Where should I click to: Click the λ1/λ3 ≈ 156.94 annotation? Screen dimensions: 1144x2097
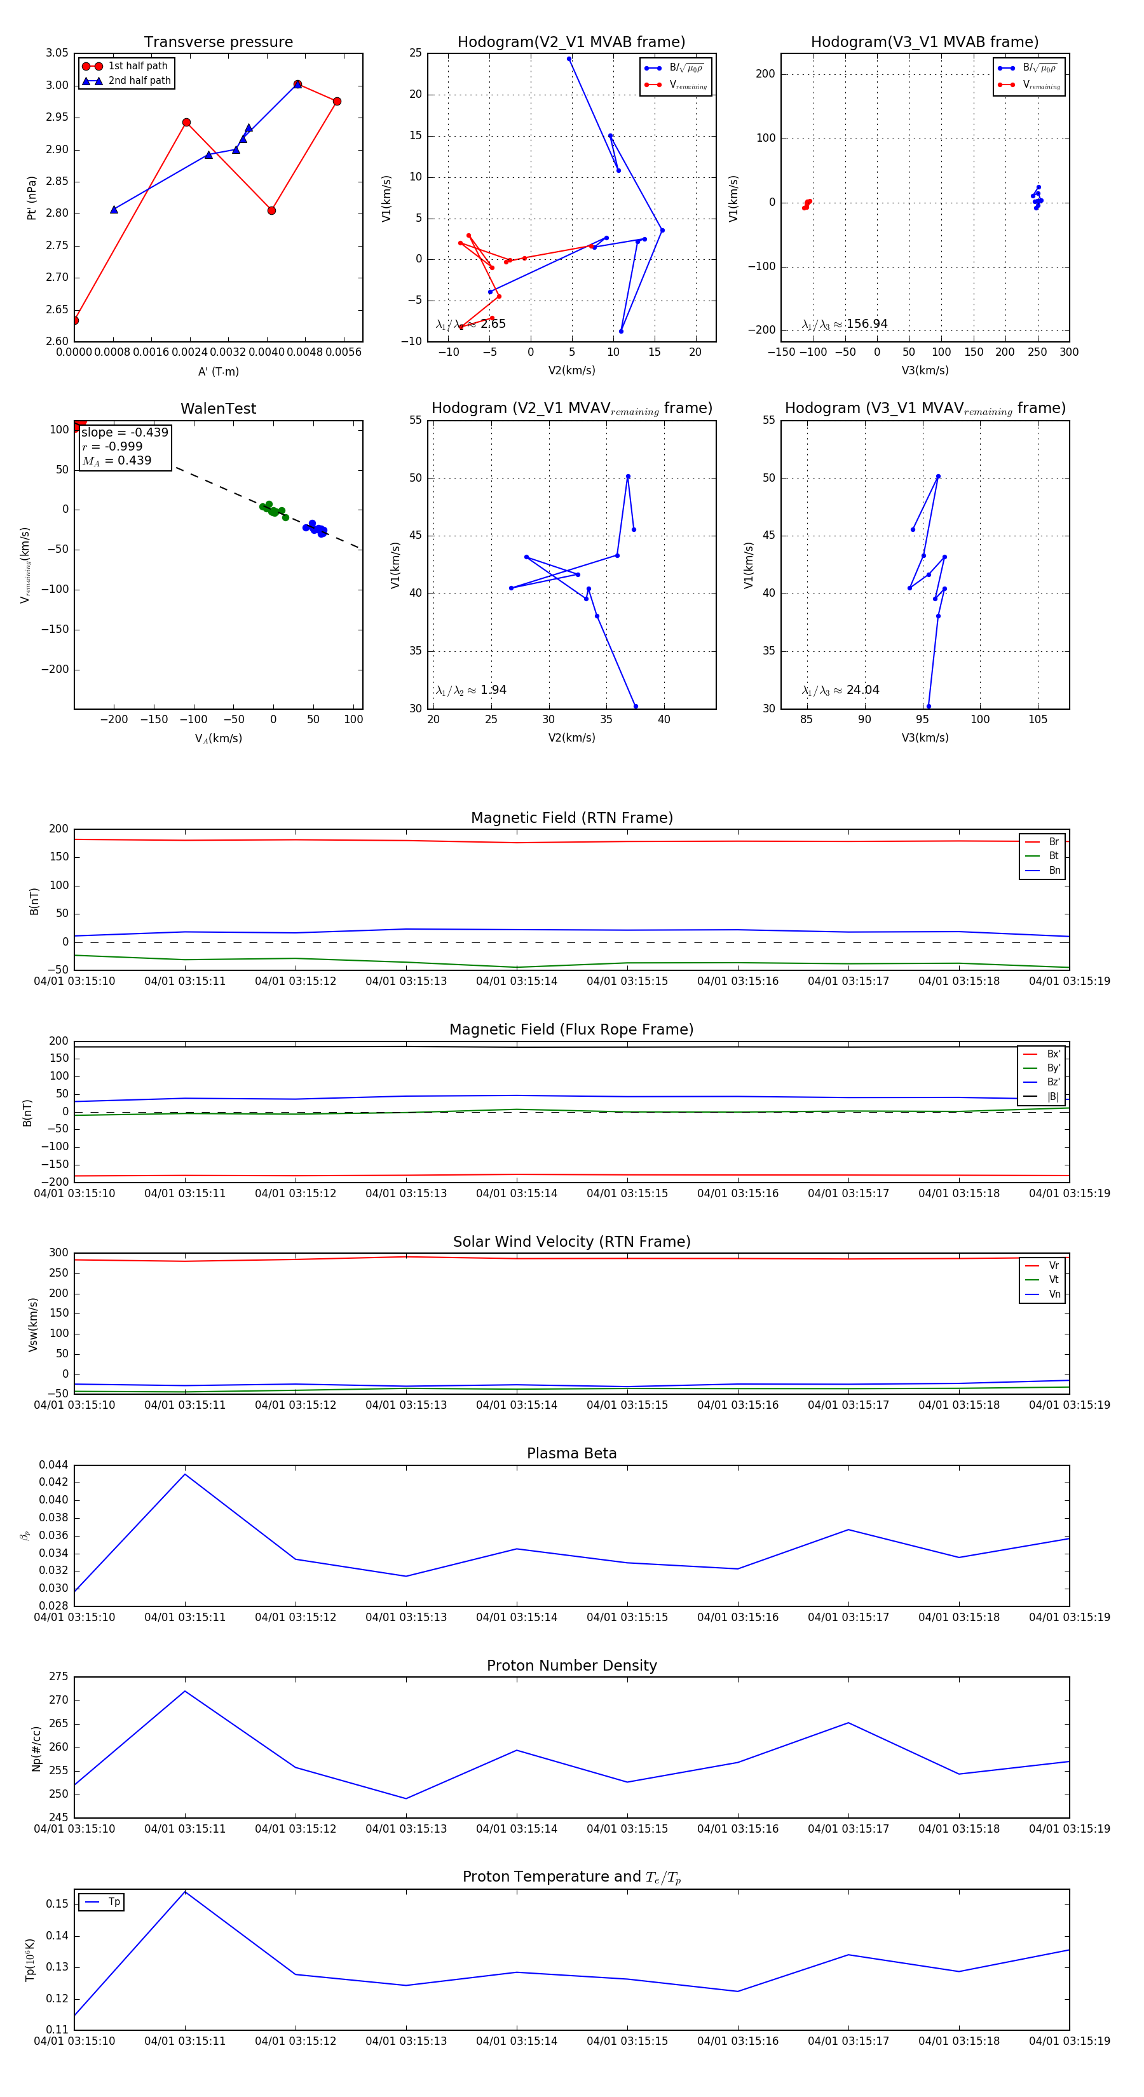pos(845,324)
